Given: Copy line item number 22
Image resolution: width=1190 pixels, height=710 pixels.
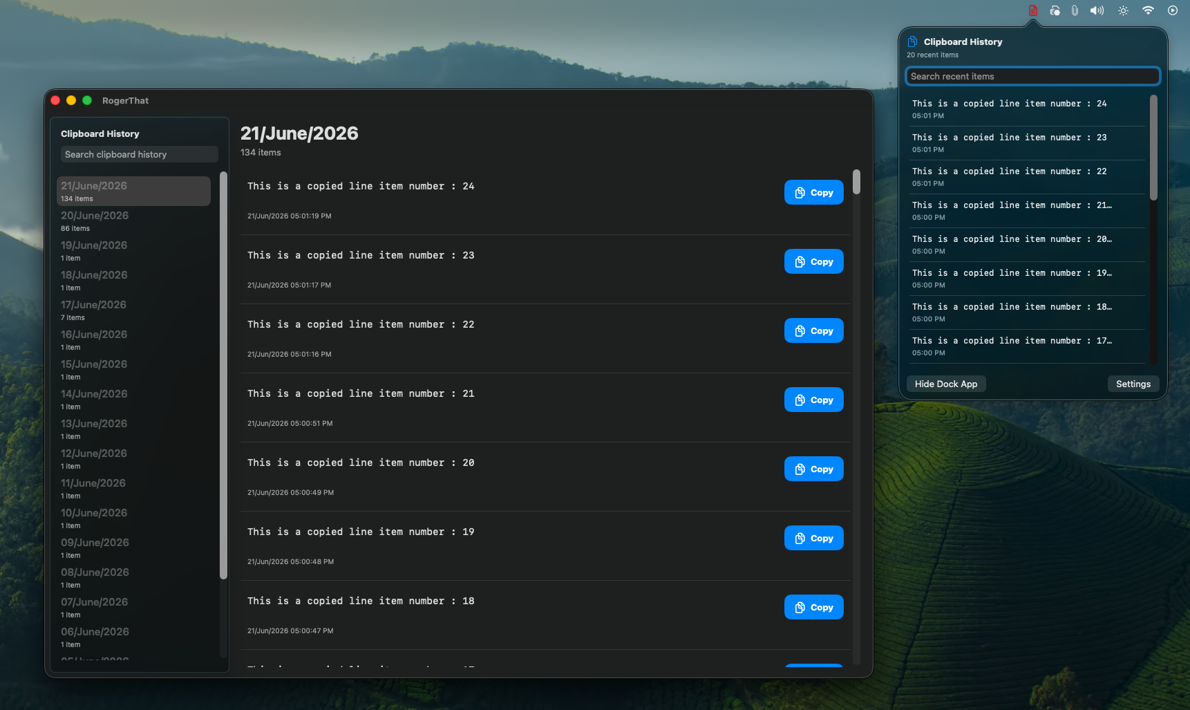Looking at the screenshot, I should [813, 330].
